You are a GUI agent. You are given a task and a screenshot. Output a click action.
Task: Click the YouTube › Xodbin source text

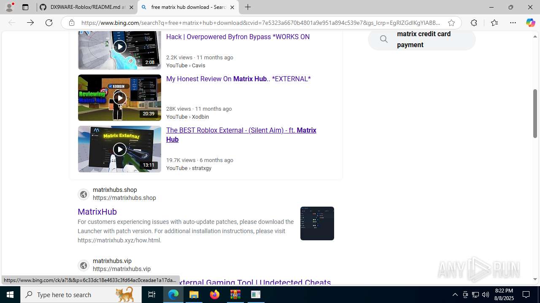coord(187,117)
